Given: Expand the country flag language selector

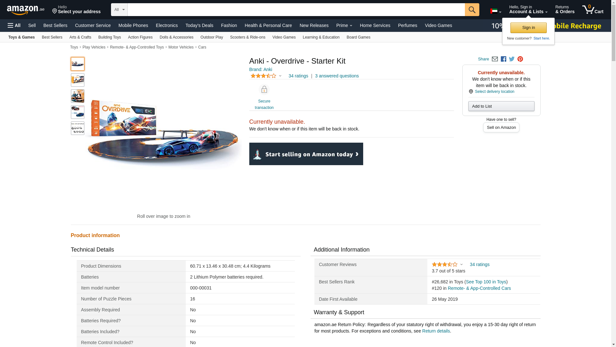Looking at the screenshot, I should [495, 11].
